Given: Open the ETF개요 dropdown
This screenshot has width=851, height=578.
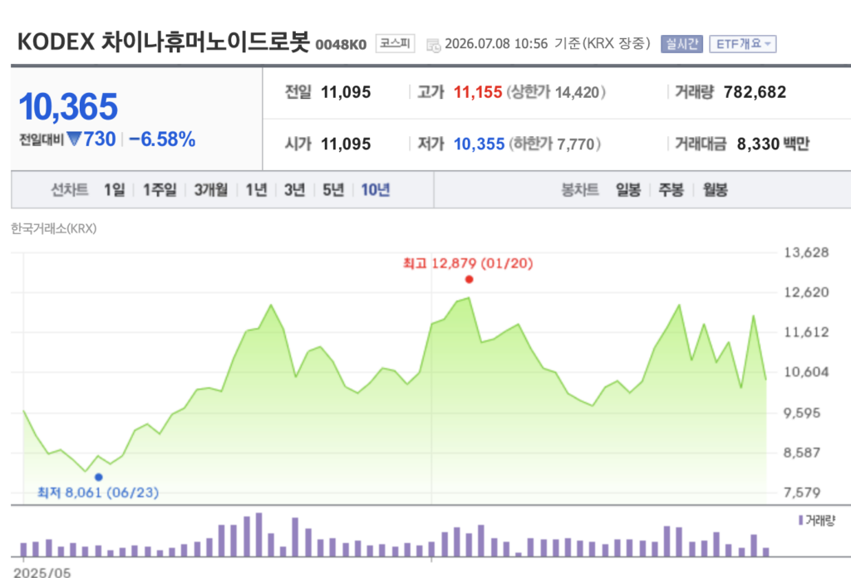Looking at the screenshot, I should click(x=742, y=44).
